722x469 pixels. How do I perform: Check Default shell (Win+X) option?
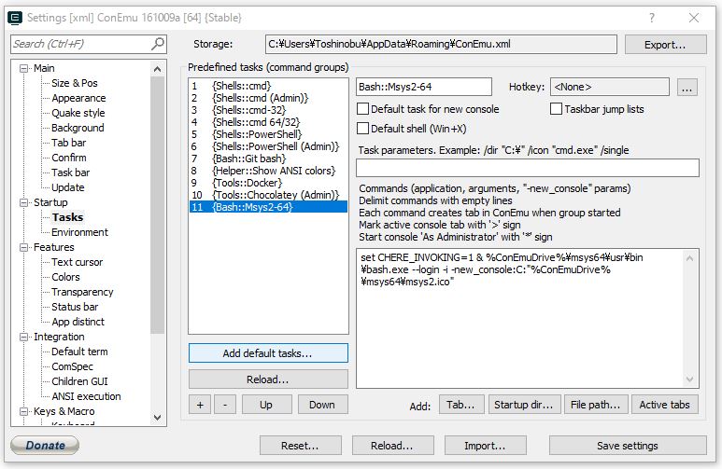pyautogui.click(x=362, y=129)
